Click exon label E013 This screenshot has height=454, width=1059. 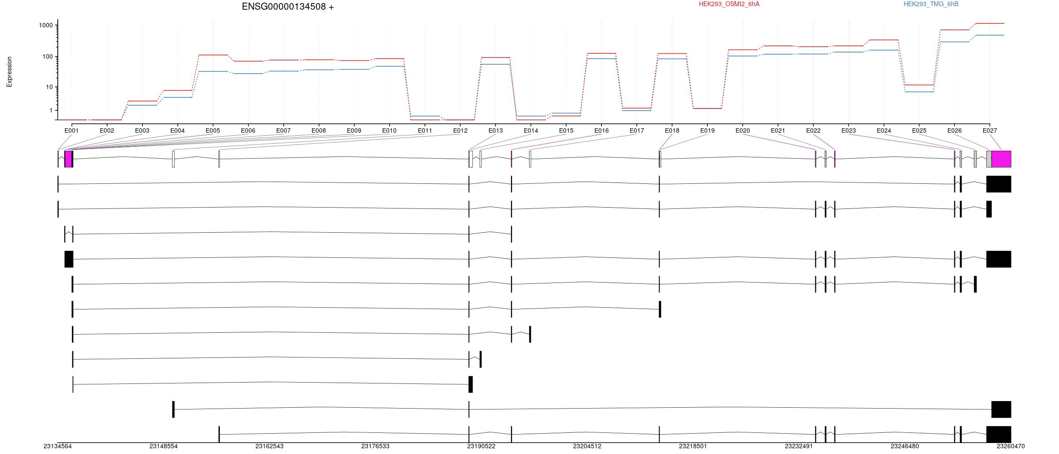coord(496,130)
